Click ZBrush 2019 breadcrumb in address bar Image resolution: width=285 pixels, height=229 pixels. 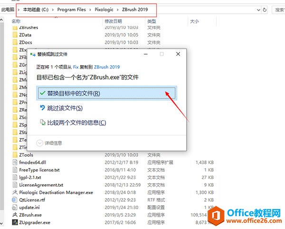(x=135, y=10)
